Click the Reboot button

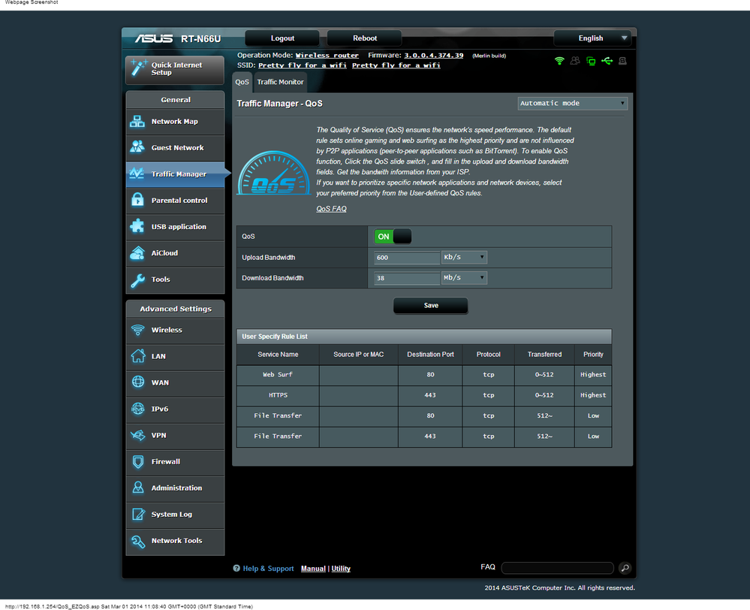364,38
